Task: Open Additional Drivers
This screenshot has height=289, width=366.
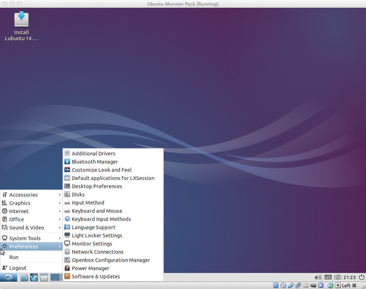Action: click(113, 153)
